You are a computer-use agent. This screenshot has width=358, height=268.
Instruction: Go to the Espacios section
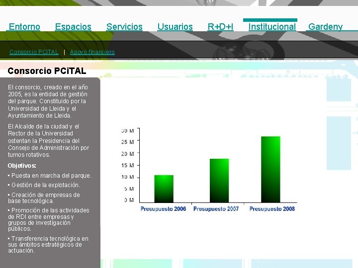point(73,27)
